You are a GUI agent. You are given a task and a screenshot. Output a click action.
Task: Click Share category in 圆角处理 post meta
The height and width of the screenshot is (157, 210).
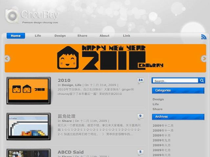67,121
